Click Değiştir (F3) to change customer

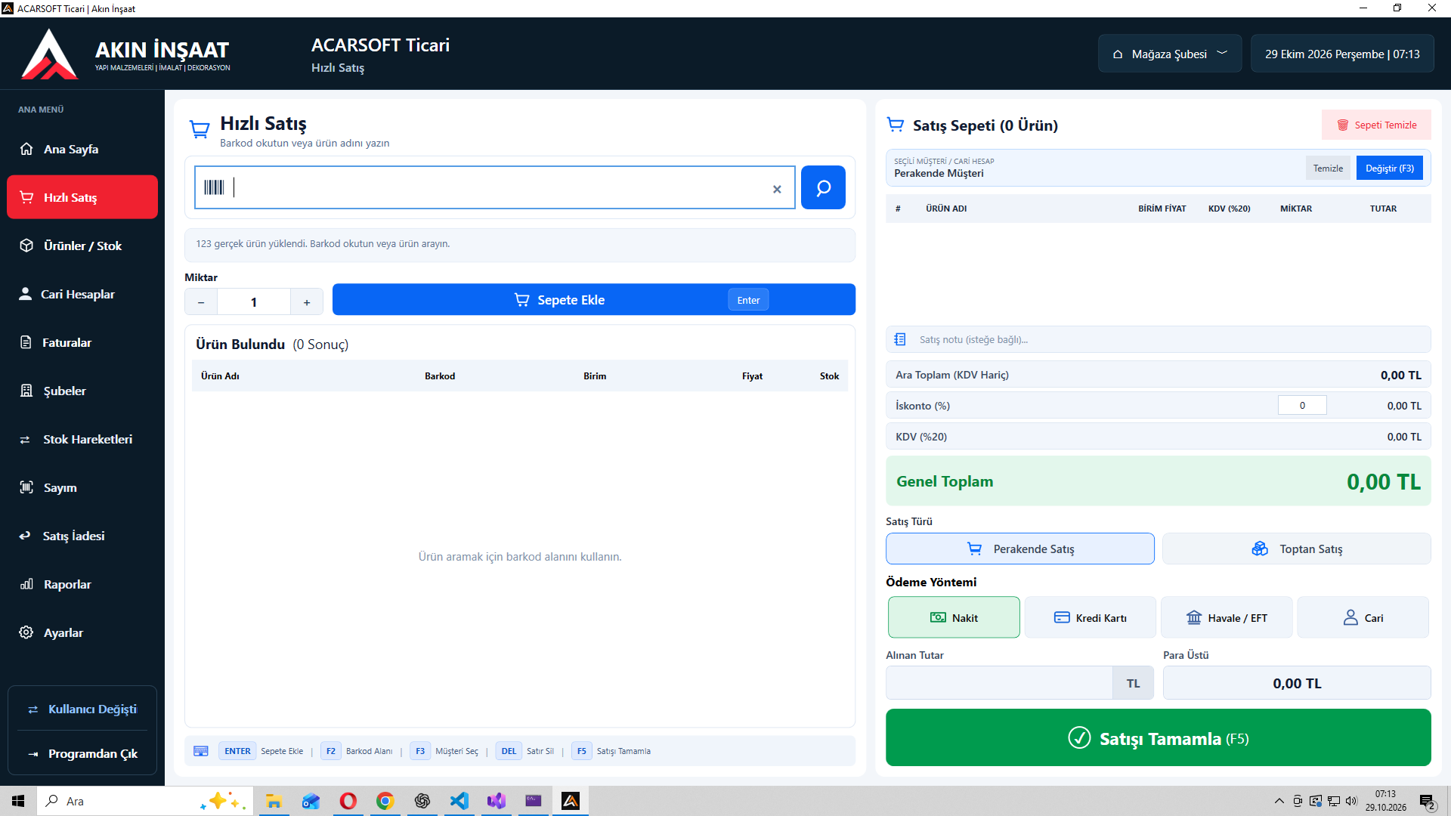(x=1389, y=168)
